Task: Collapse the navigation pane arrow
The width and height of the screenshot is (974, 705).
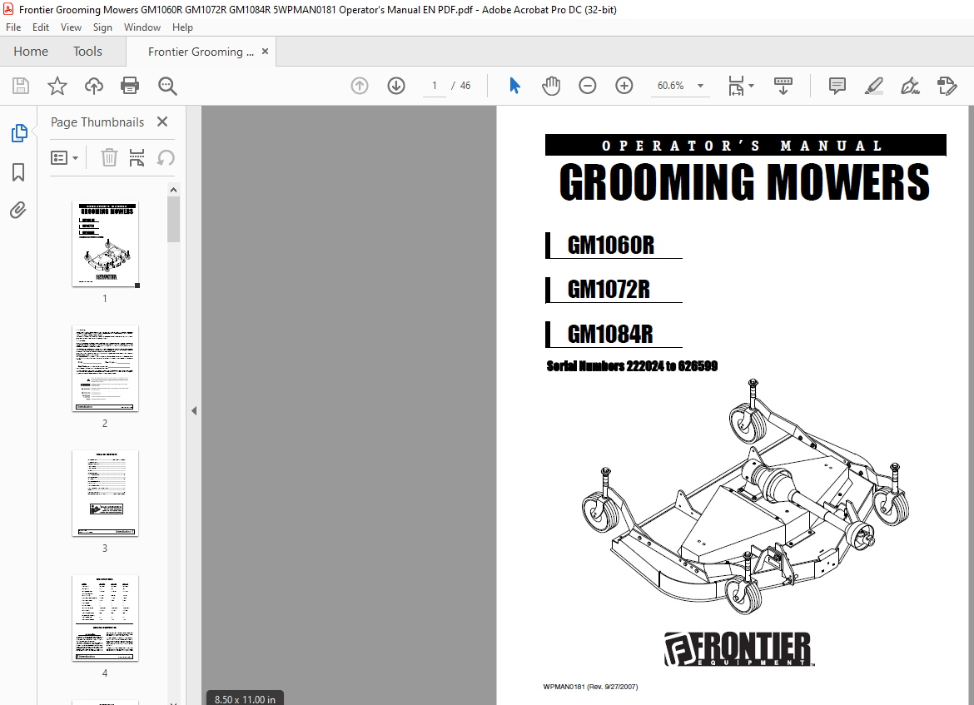Action: coord(194,410)
